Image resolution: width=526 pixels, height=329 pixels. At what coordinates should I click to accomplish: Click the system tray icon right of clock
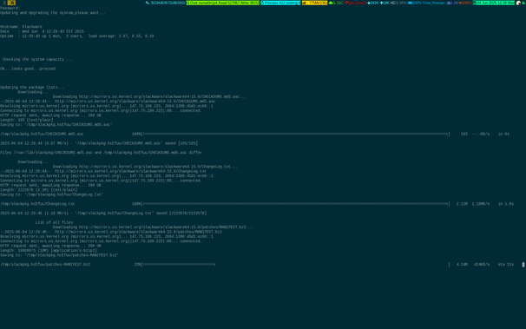[518, 3]
